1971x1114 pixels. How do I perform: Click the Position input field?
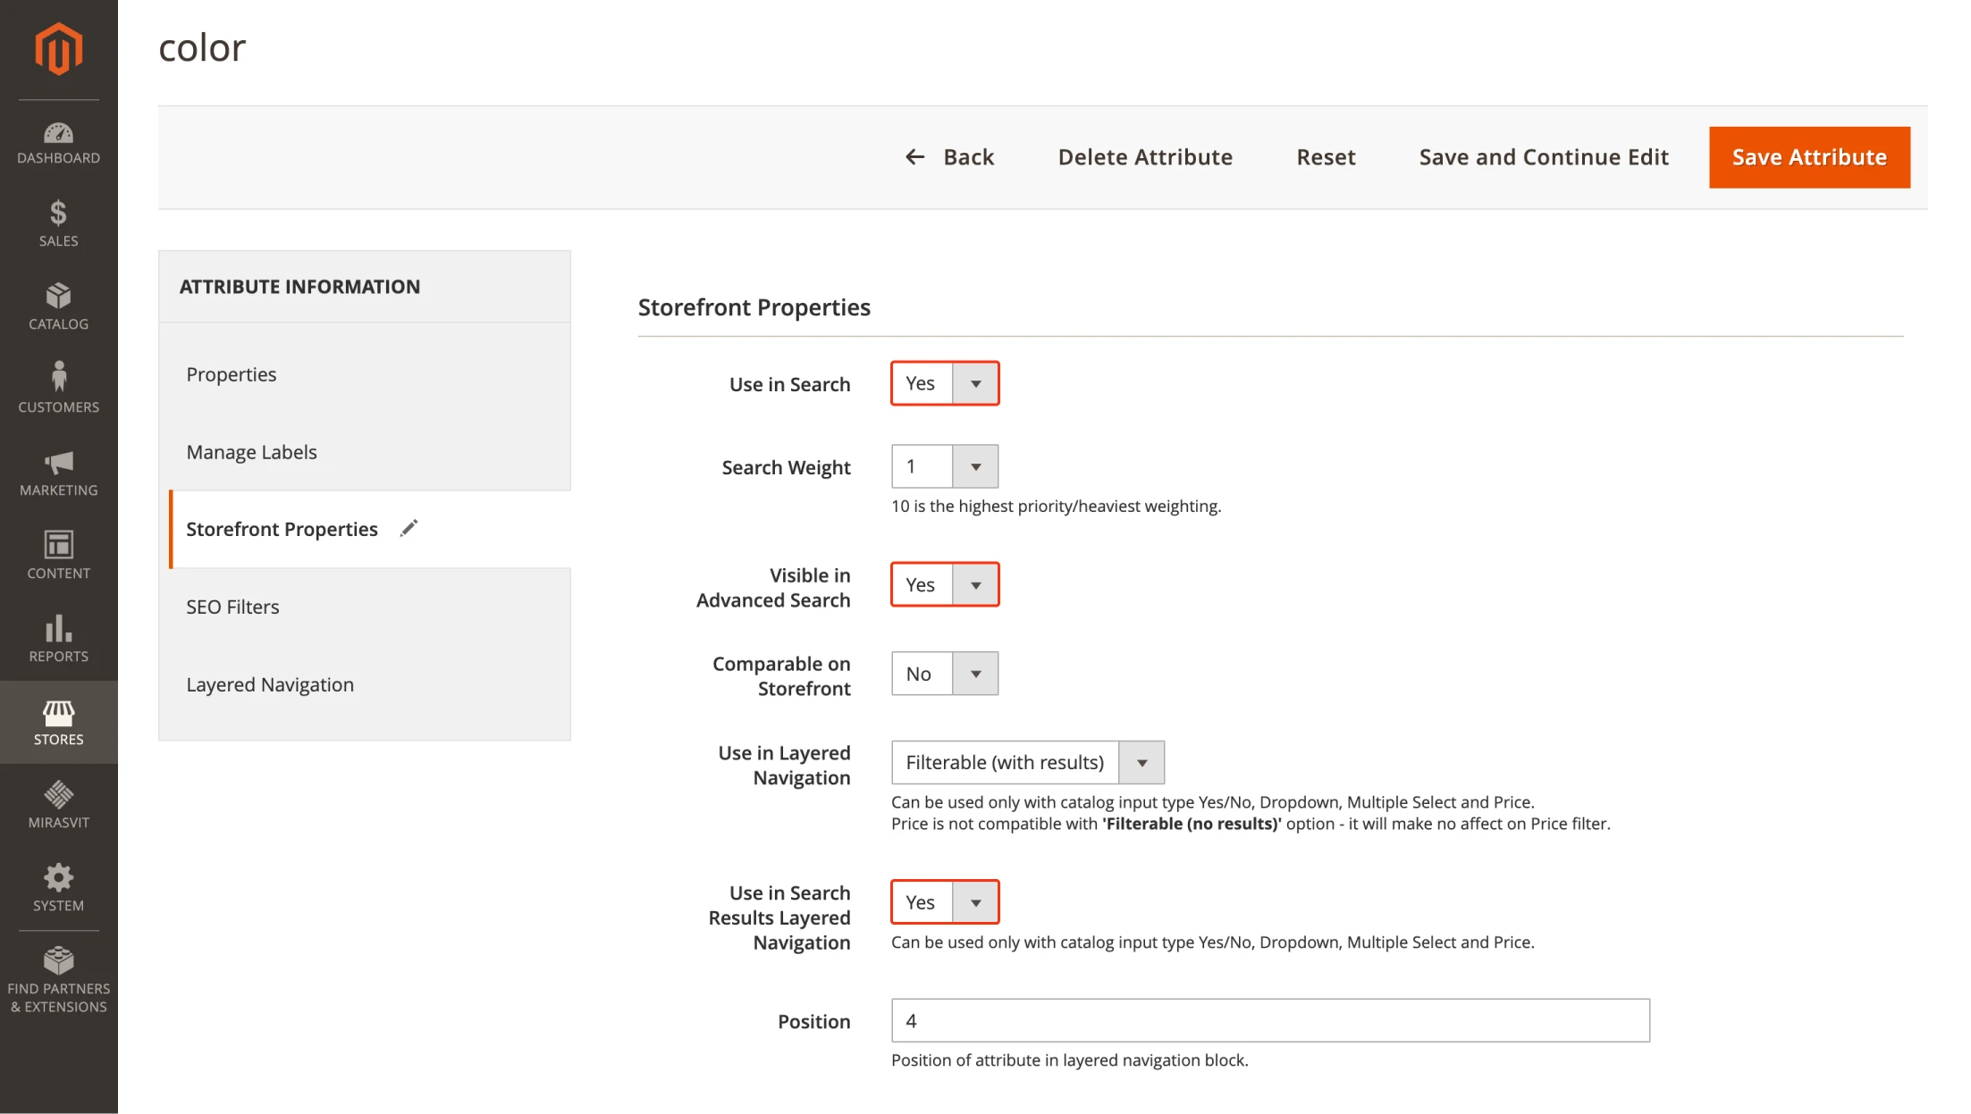(1271, 1020)
